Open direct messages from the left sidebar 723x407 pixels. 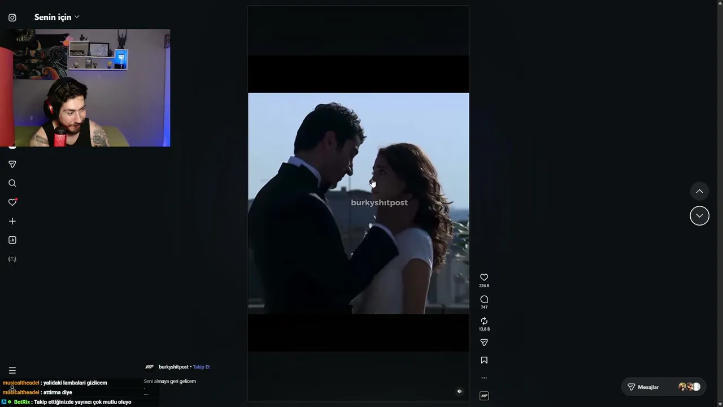[x=12, y=164]
